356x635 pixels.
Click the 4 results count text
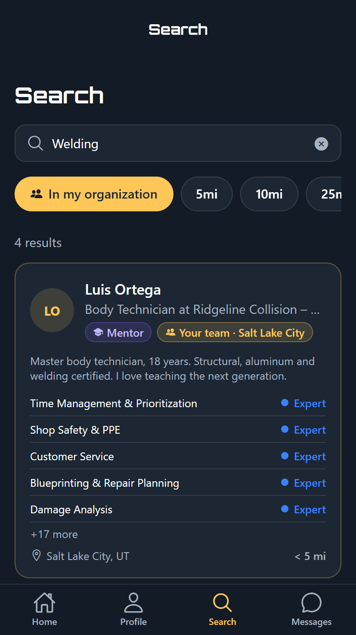38,242
